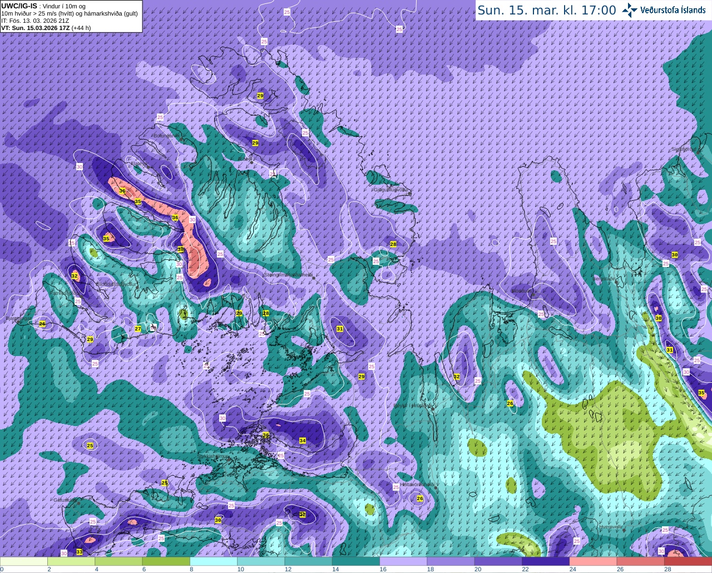The width and height of the screenshot is (712, 573).
Task: Click the Gjögurflugvöllur station label
Action: point(392,190)
